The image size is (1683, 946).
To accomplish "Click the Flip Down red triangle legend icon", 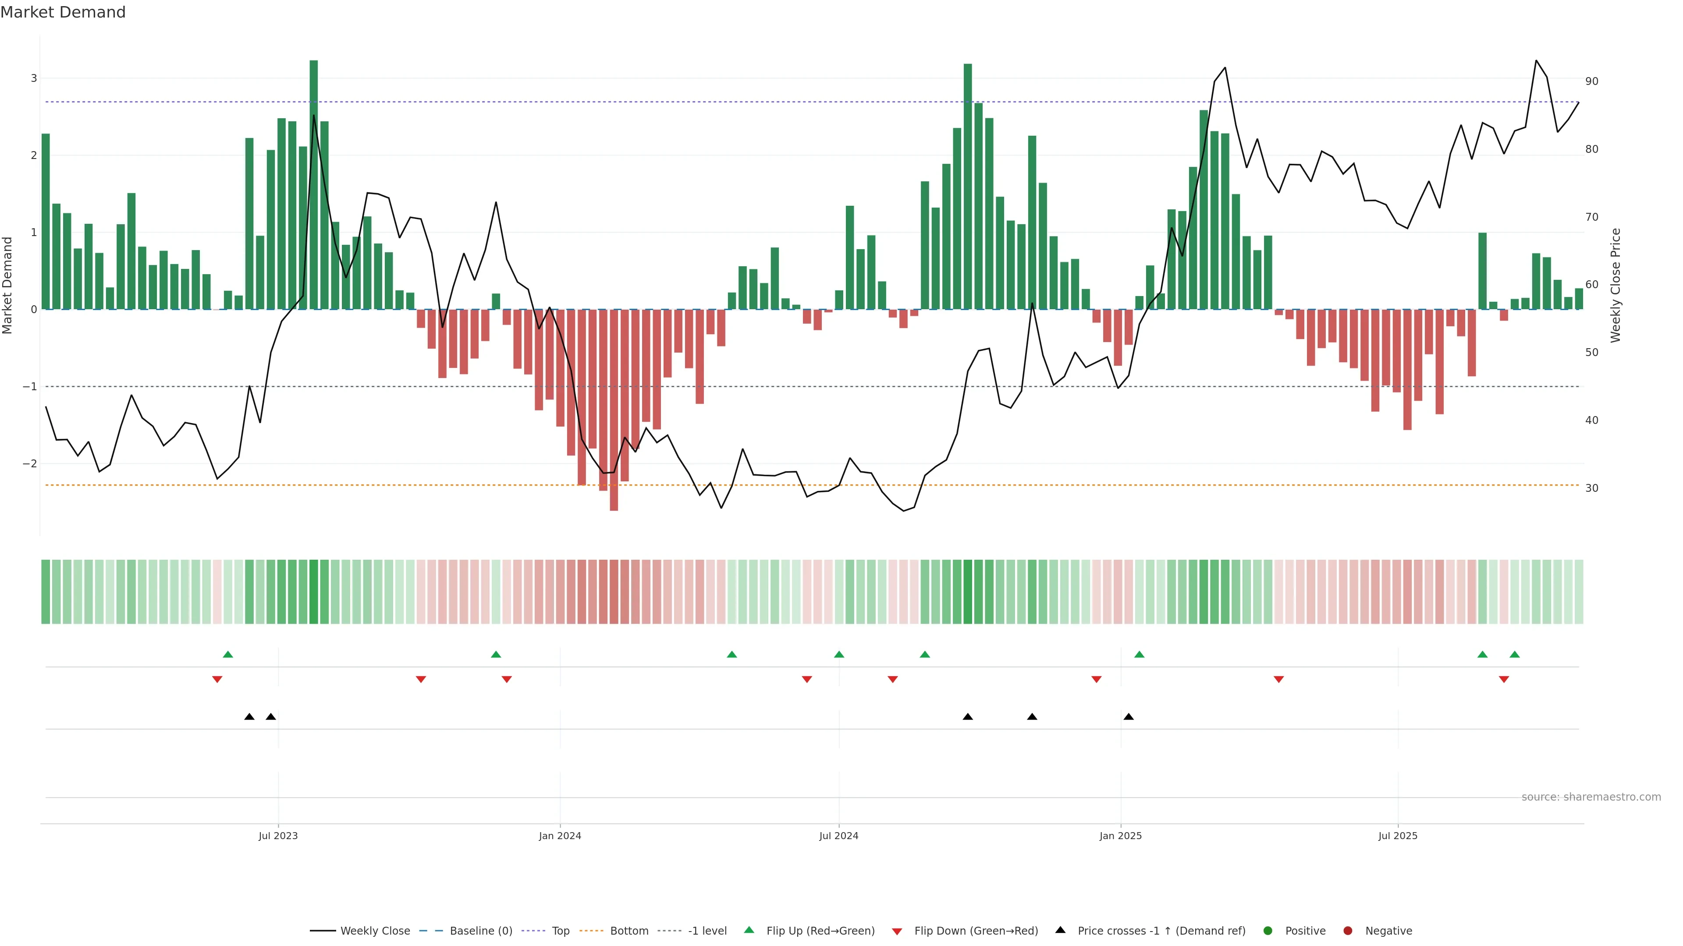I will [897, 931].
